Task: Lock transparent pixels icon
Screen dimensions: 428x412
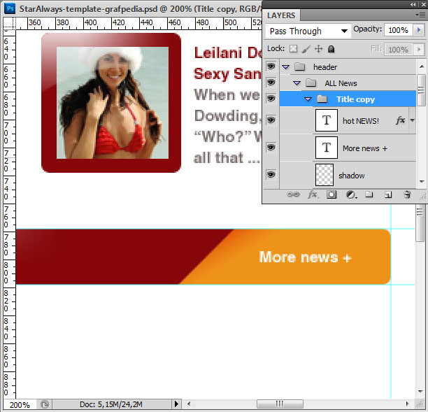Action: click(x=294, y=49)
